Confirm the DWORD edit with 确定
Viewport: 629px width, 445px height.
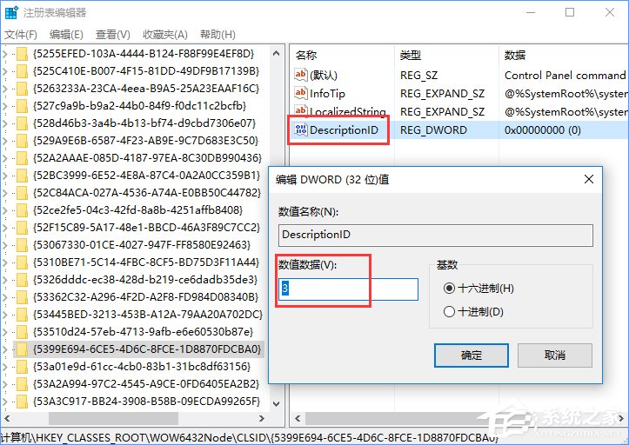(x=472, y=355)
